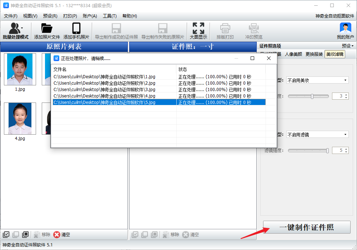Click the 神奇全自动抠图软件 link
Image resolution: width=357 pixels, height=250 pixels.
pos(335,16)
